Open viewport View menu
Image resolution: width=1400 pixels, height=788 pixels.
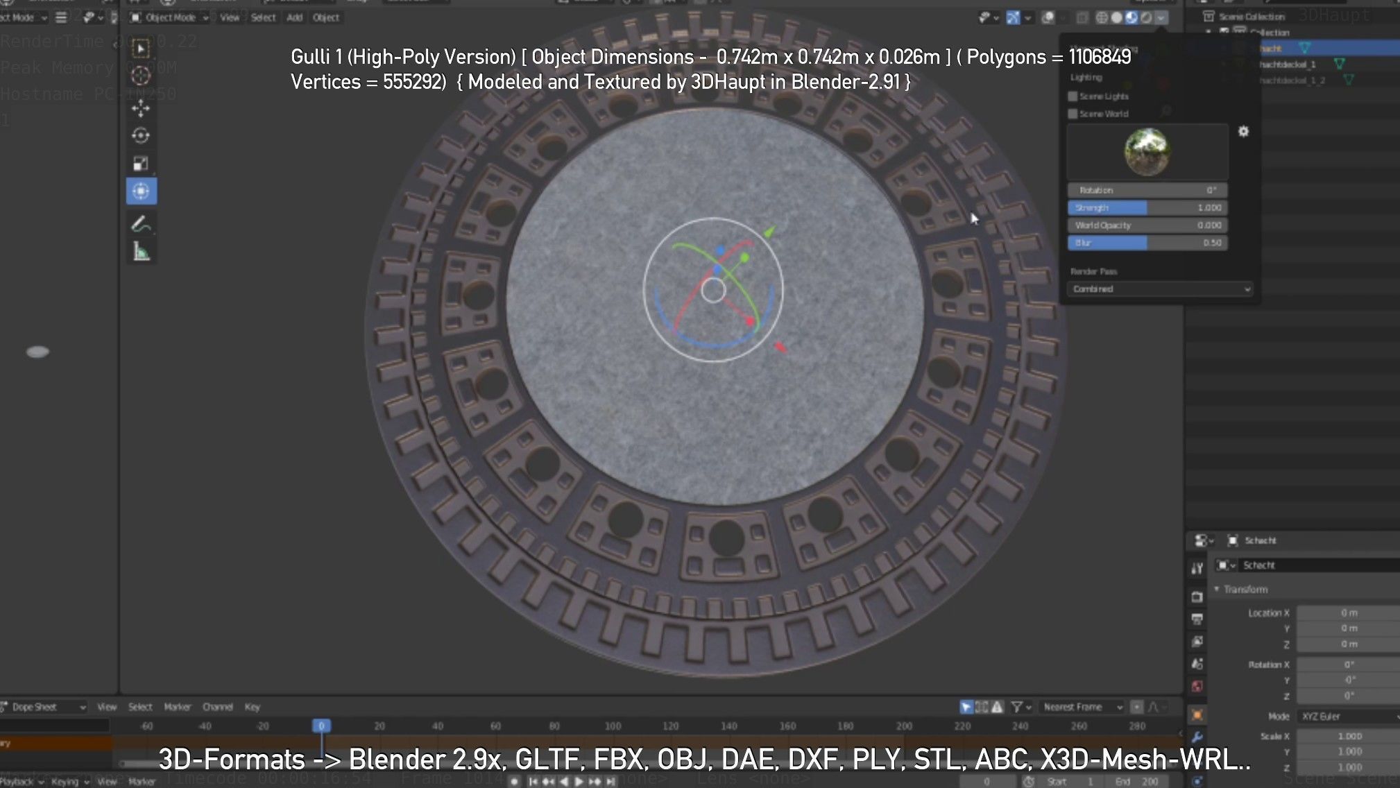click(230, 17)
